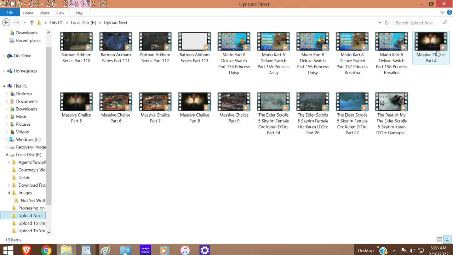Open the Share ribbon tab

click(45, 13)
